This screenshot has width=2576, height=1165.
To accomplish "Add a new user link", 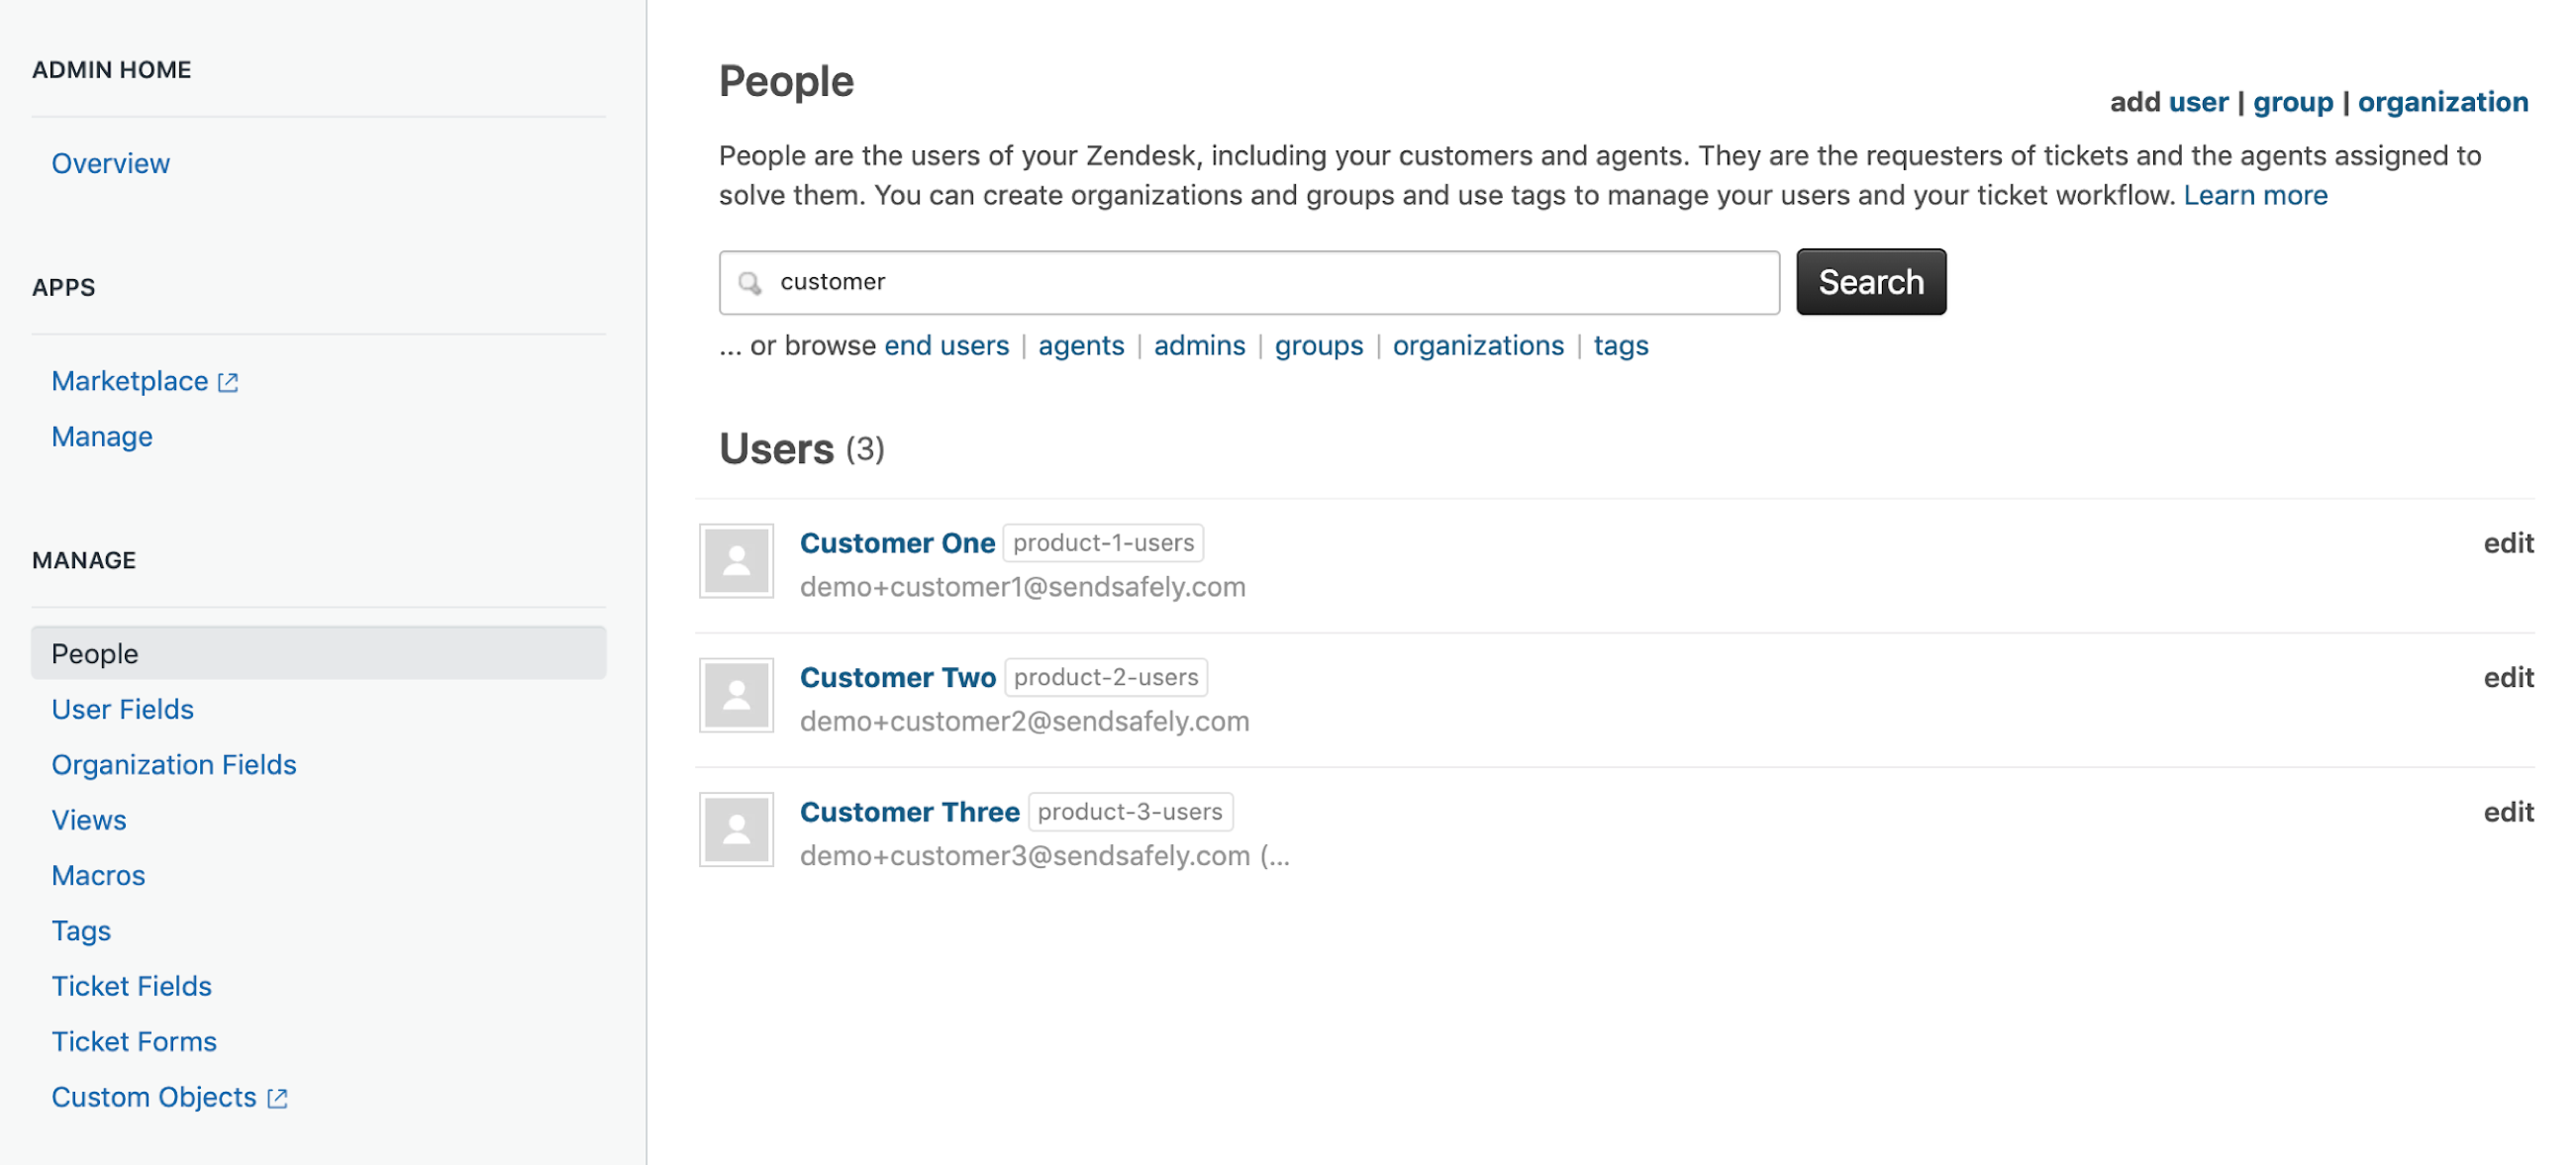I will [2197, 102].
